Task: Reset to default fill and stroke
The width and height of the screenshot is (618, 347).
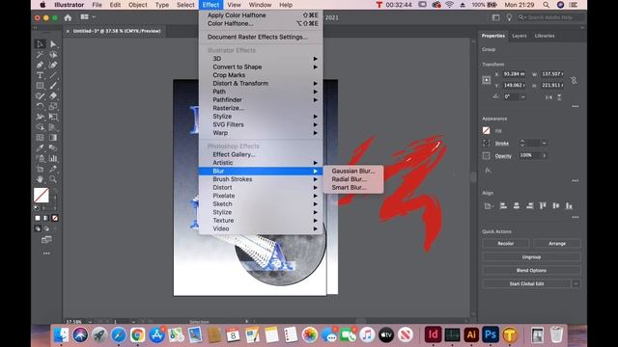Action: (x=37, y=208)
